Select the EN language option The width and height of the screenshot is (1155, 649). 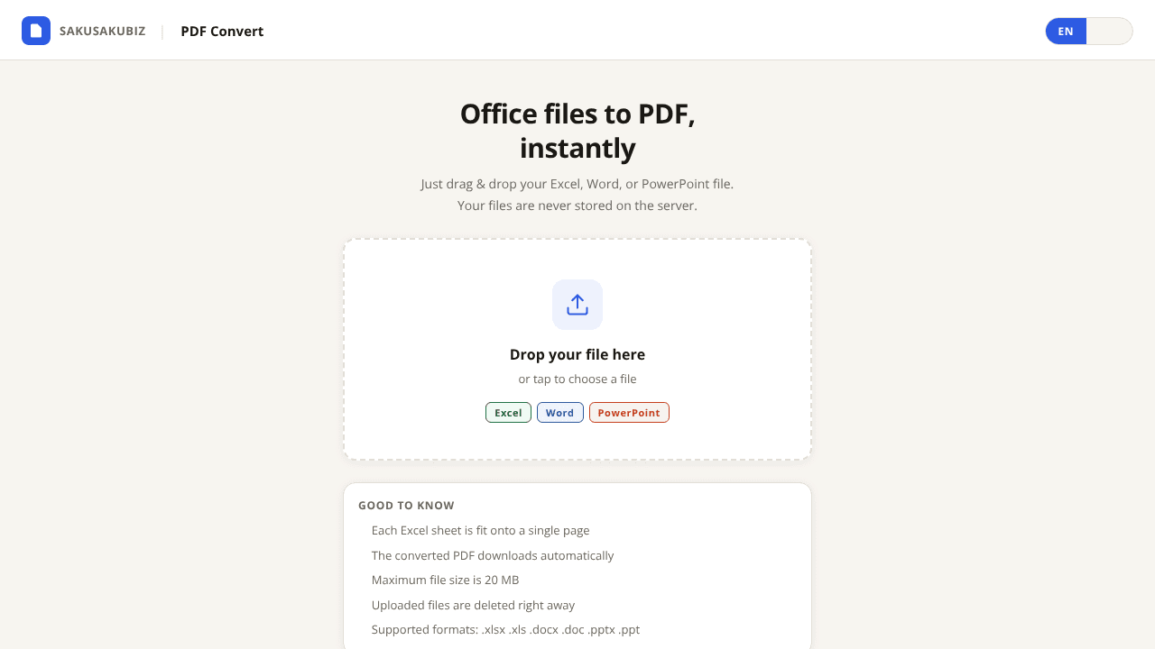click(1066, 31)
